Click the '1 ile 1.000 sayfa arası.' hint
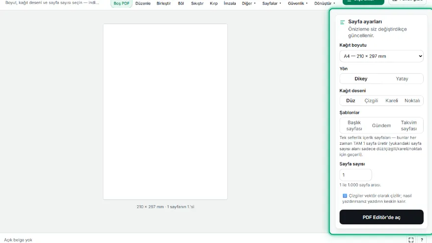The height and width of the screenshot is (243, 432). point(360,185)
